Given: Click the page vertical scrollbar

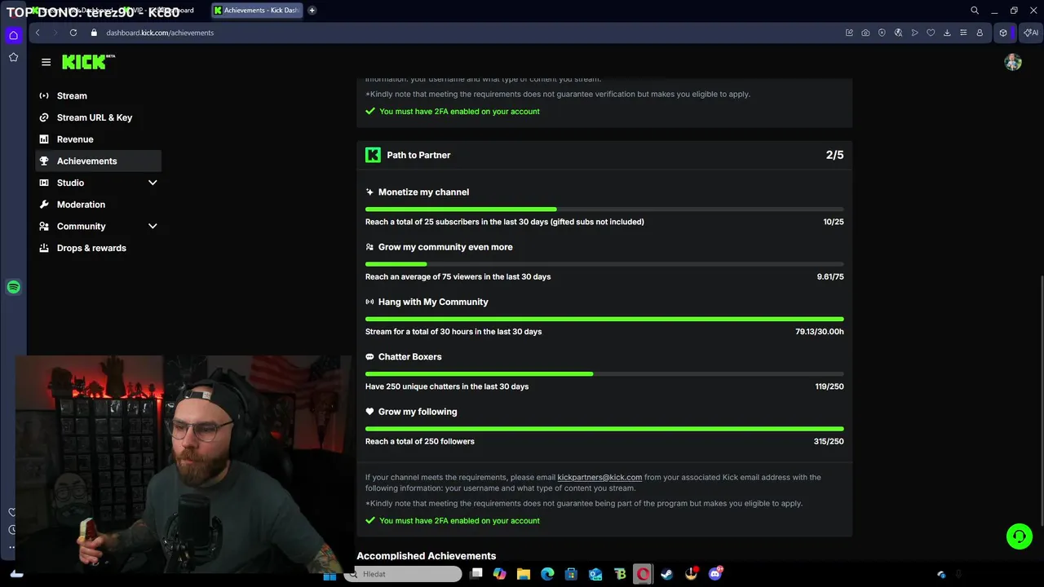Looking at the screenshot, I should [1041, 399].
